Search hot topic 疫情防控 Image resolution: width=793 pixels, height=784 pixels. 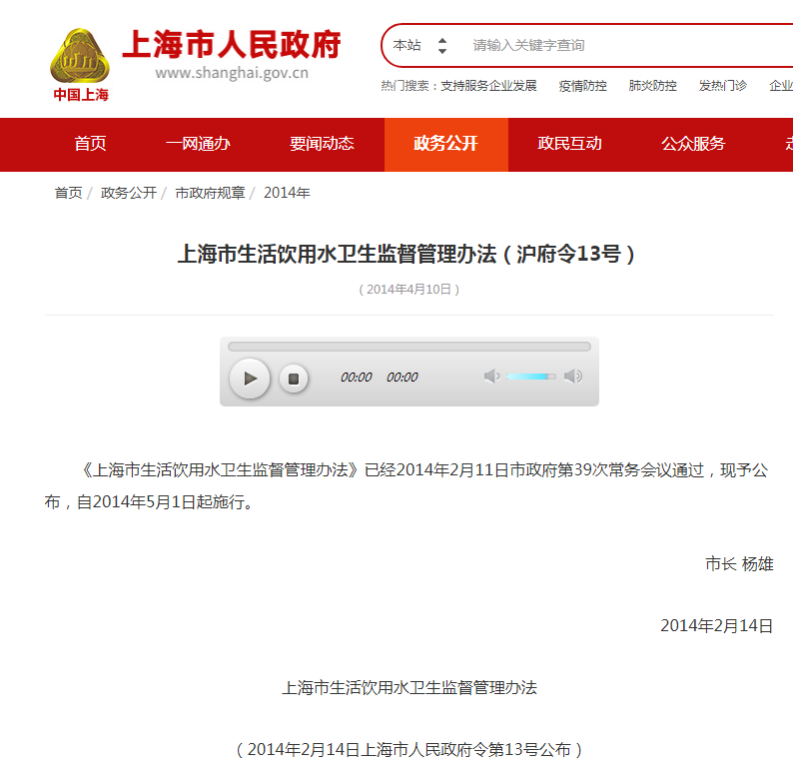(x=582, y=86)
